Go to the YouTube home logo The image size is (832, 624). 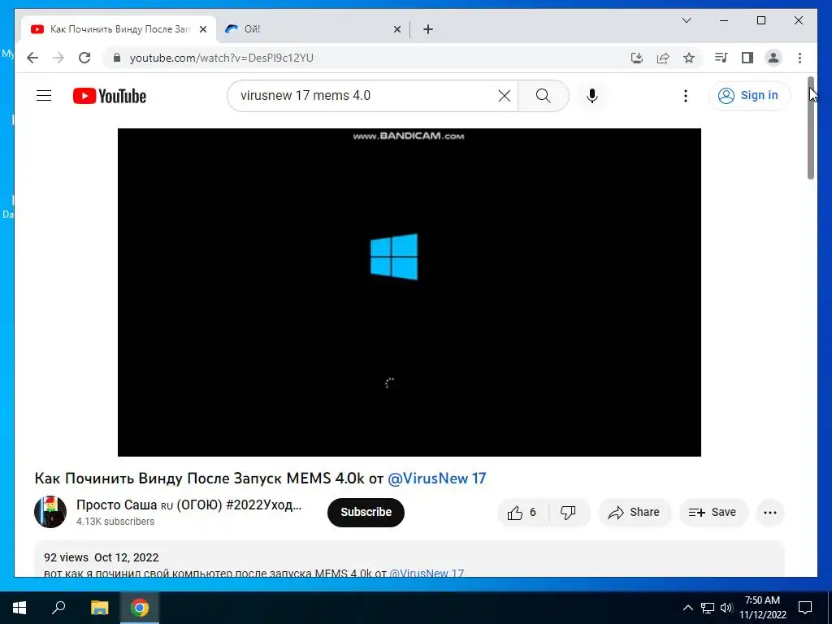[x=110, y=96]
